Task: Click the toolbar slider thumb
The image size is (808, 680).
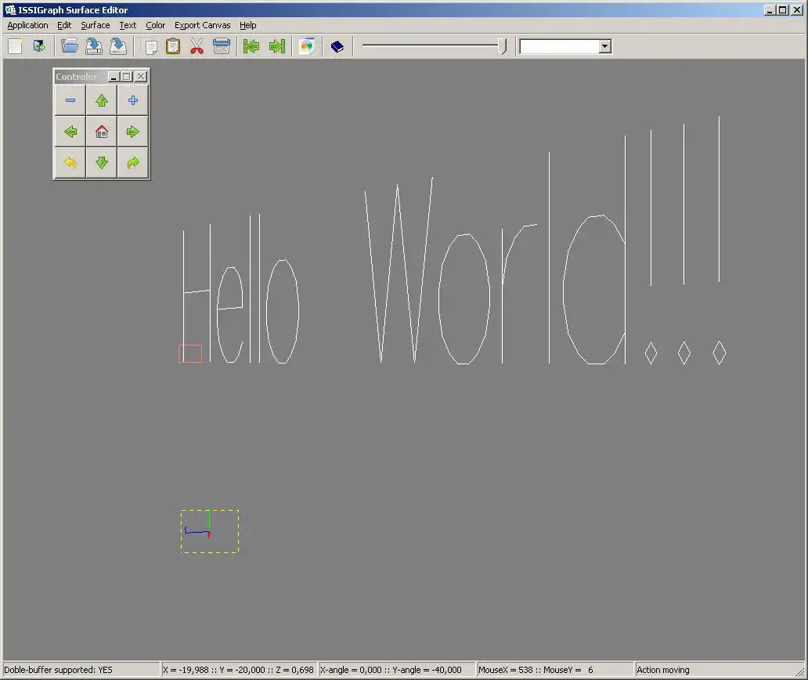Action: (x=503, y=46)
